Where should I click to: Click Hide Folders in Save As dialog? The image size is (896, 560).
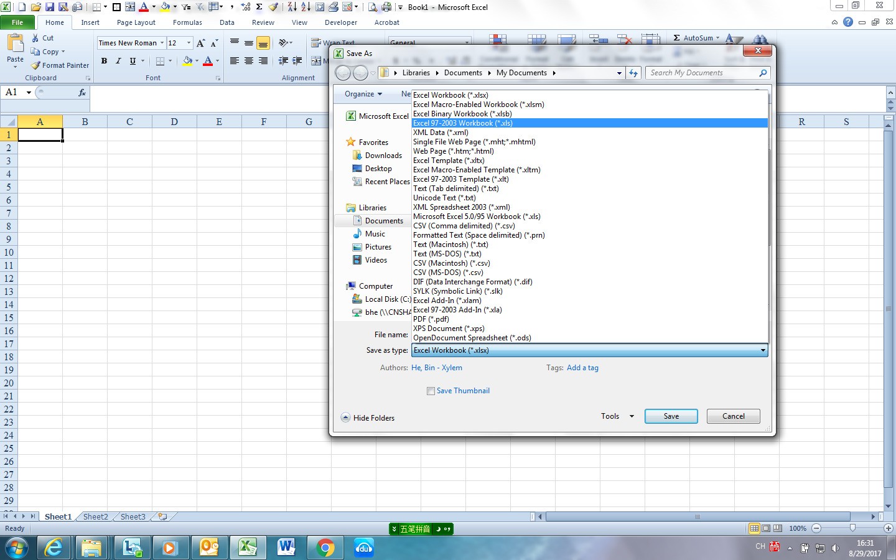pyautogui.click(x=368, y=418)
